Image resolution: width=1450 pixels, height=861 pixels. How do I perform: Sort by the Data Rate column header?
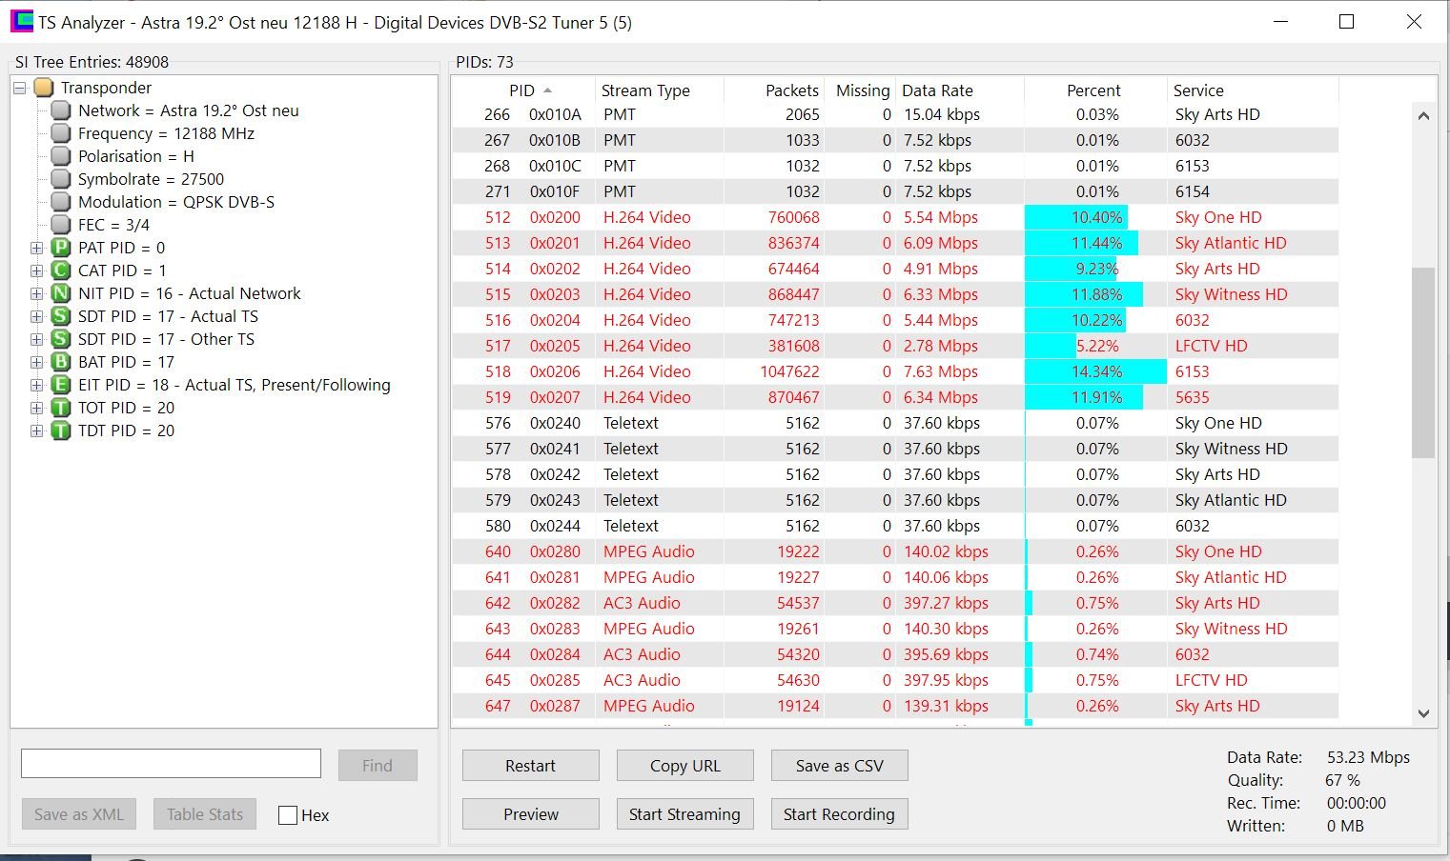coord(937,90)
